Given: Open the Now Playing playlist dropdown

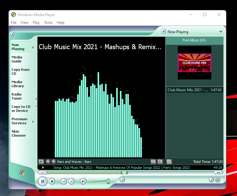Looking at the screenshot, I should [221, 32].
